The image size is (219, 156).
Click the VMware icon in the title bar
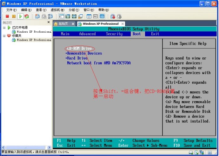click(4, 3)
